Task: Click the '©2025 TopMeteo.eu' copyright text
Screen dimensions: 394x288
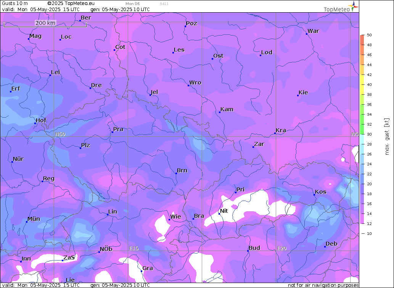Action: pyautogui.click(x=71, y=3)
